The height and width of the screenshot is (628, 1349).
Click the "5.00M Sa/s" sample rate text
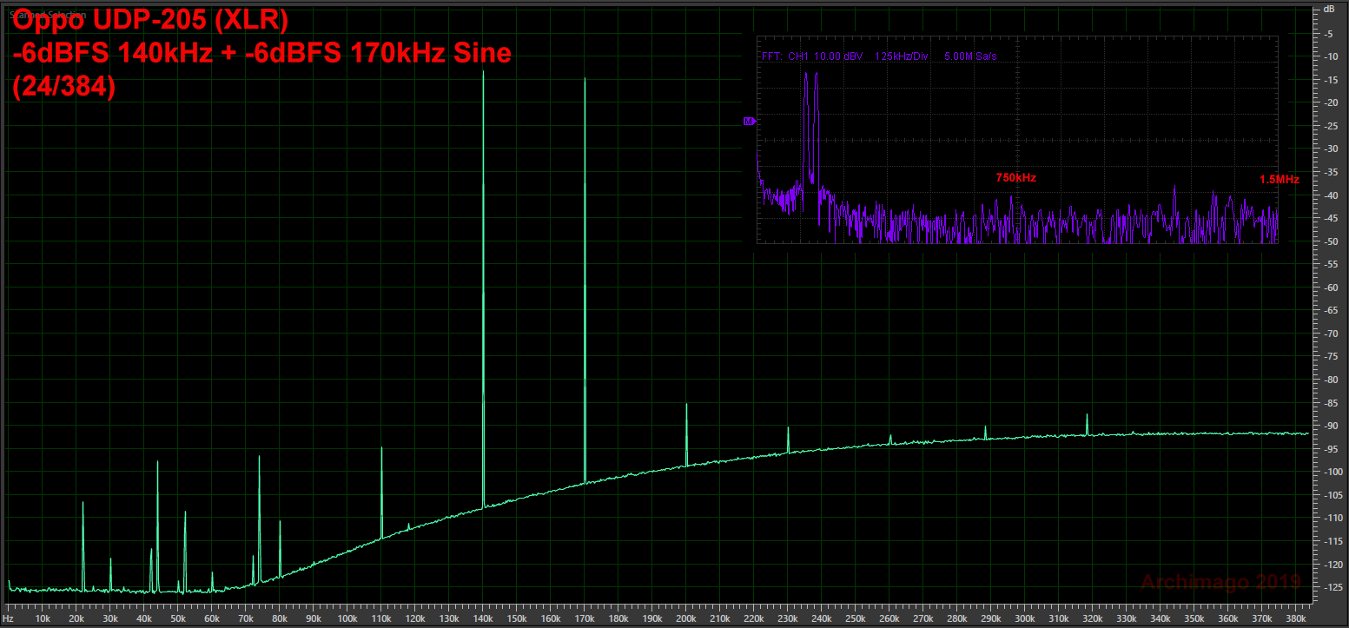(x=969, y=56)
